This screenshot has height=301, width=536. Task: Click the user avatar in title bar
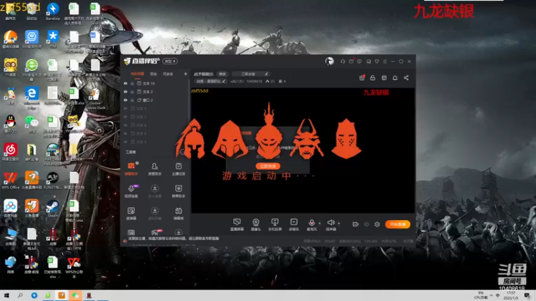(x=329, y=61)
